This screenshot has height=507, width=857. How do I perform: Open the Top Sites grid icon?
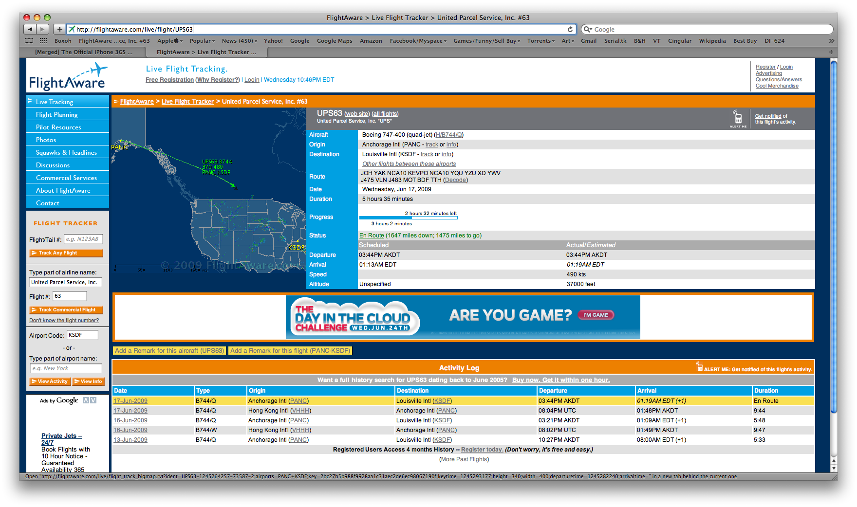[43, 41]
